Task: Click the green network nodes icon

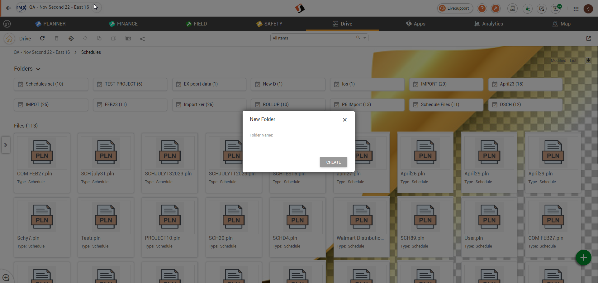Action: (x=527, y=8)
